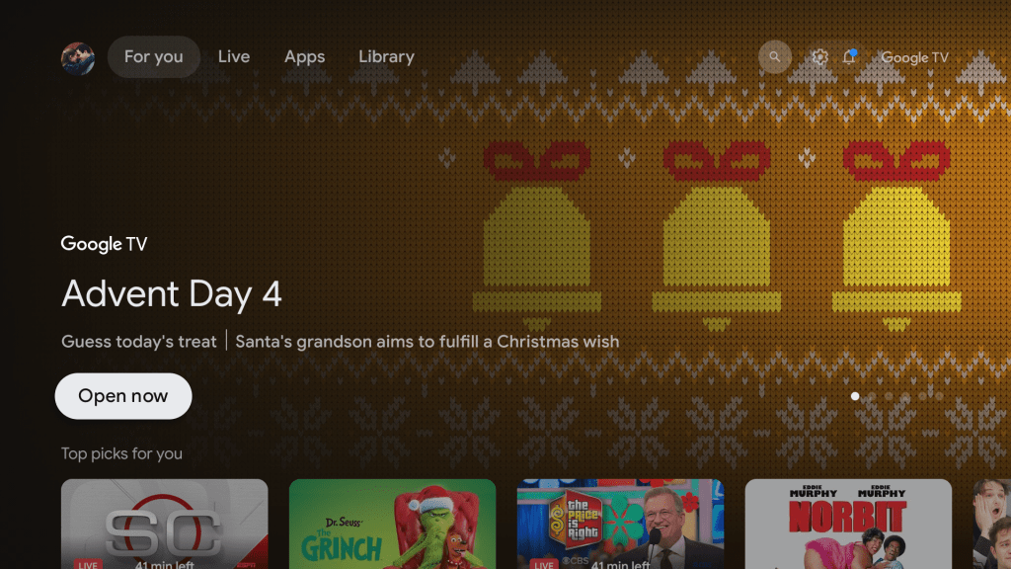Image resolution: width=1011 pixels, height=569 pixels.
Task: Click the Advent Day 4 title
Action: (172, 294)
